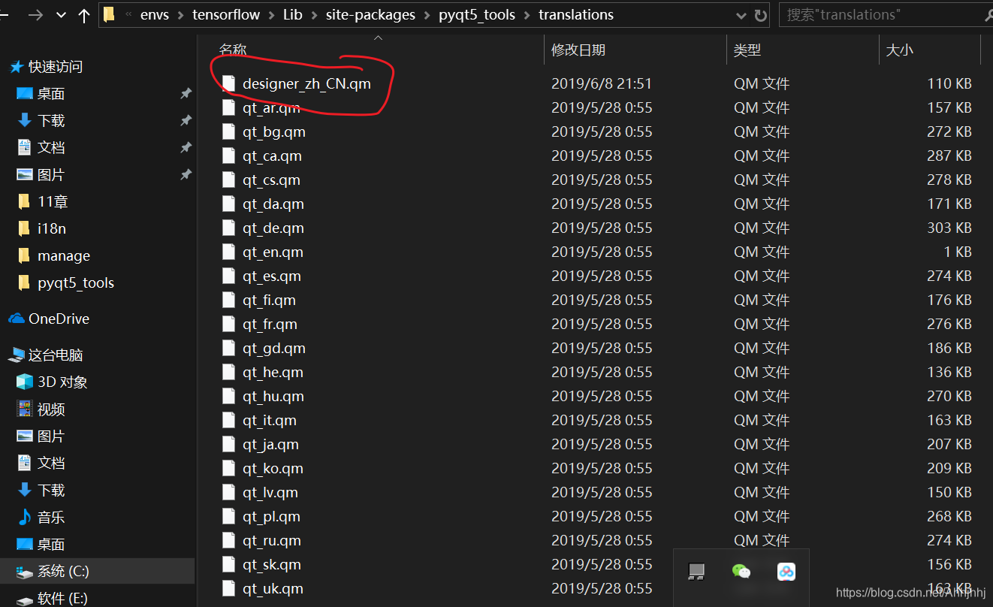The image size is (993, 607).
Task: Click file icon of qt_de.qm
Action: coord(229,228)
